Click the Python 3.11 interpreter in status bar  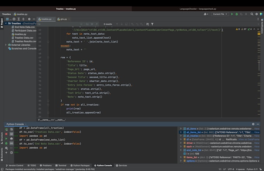(252, 169)
